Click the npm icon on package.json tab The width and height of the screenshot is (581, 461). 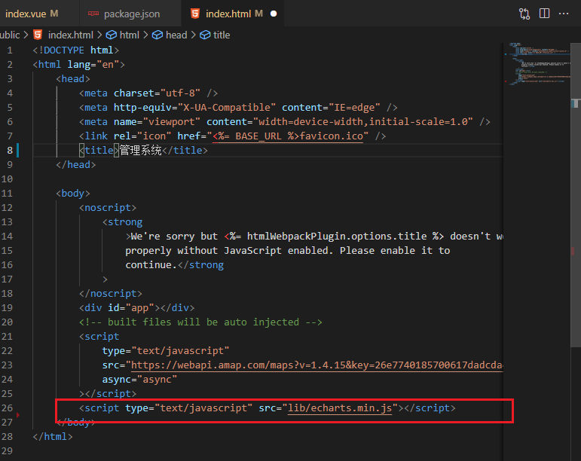[x=93, y=14]
